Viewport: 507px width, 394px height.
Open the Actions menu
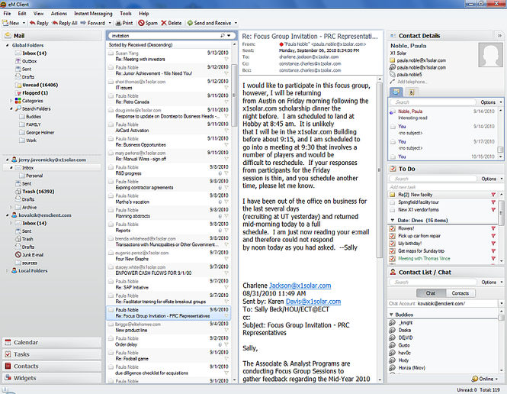pos(59,14)
